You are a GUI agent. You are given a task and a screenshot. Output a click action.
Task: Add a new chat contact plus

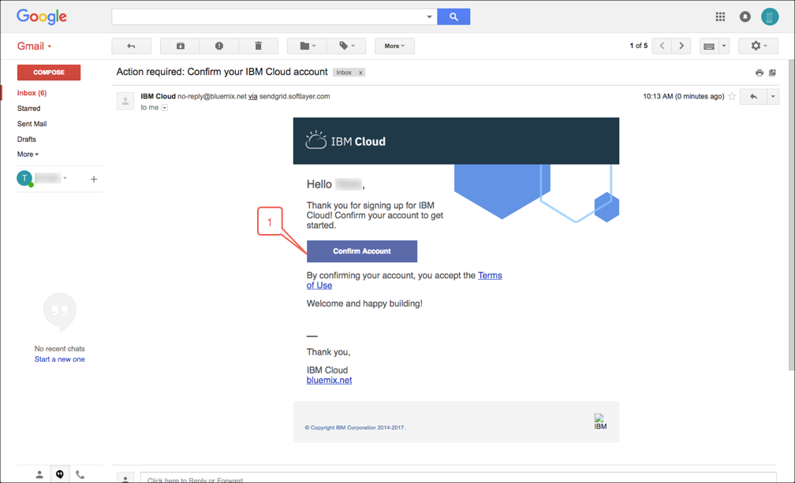[x=94, y=179]
